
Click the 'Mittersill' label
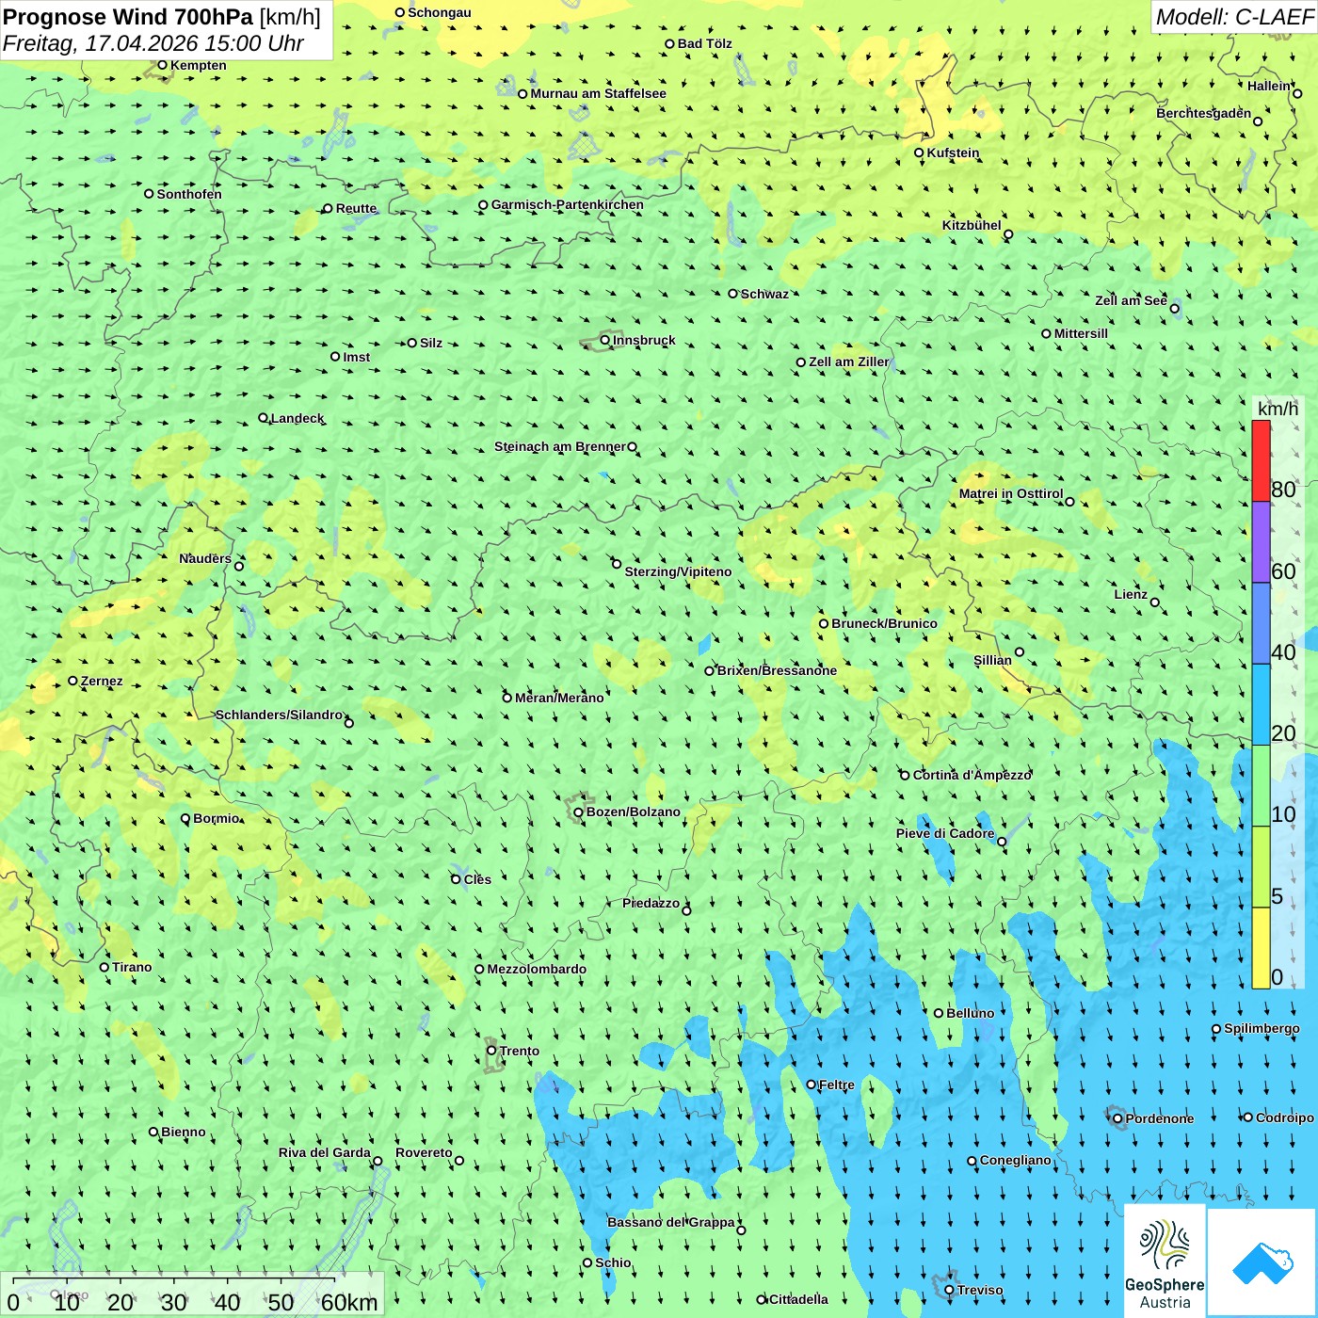coord(1081,333)
